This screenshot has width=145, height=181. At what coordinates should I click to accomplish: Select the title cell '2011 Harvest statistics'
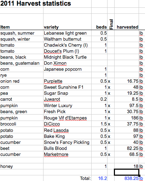click(35, 3)
